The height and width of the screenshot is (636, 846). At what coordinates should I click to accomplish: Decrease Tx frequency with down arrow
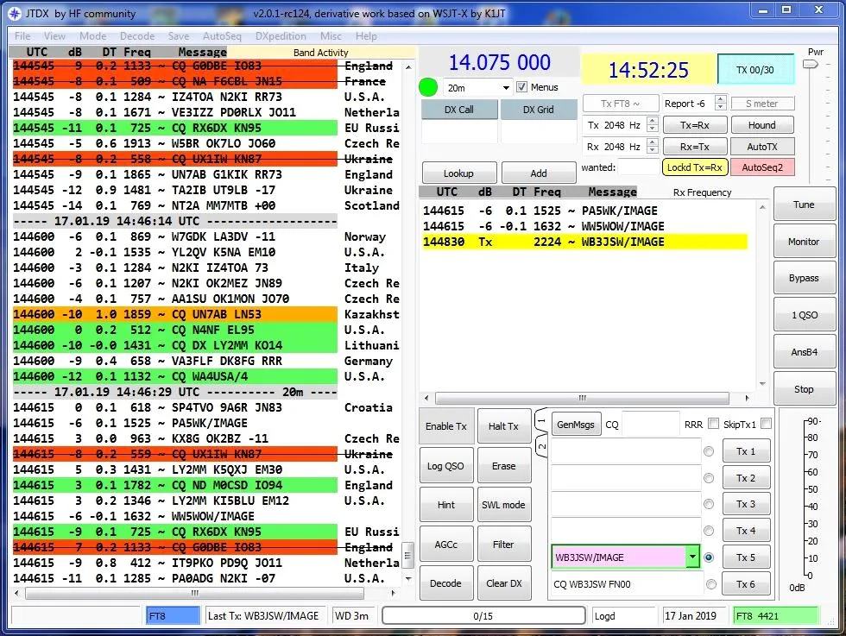pos(653,129)
